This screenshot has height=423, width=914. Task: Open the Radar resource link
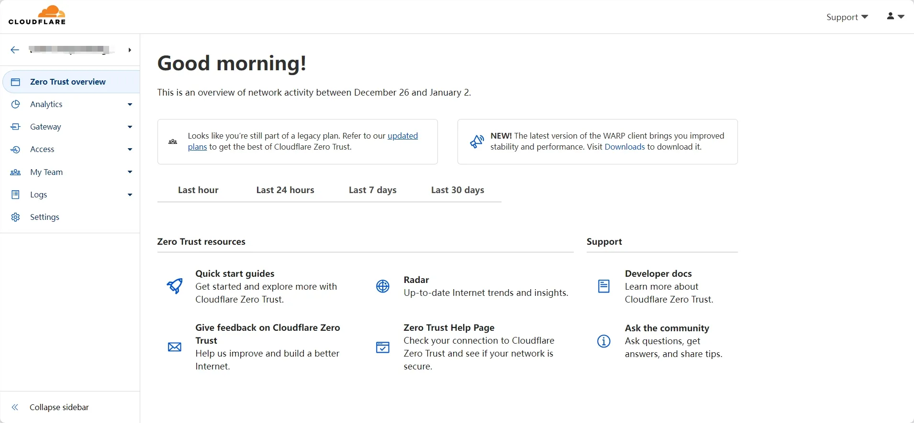(416, 280)
